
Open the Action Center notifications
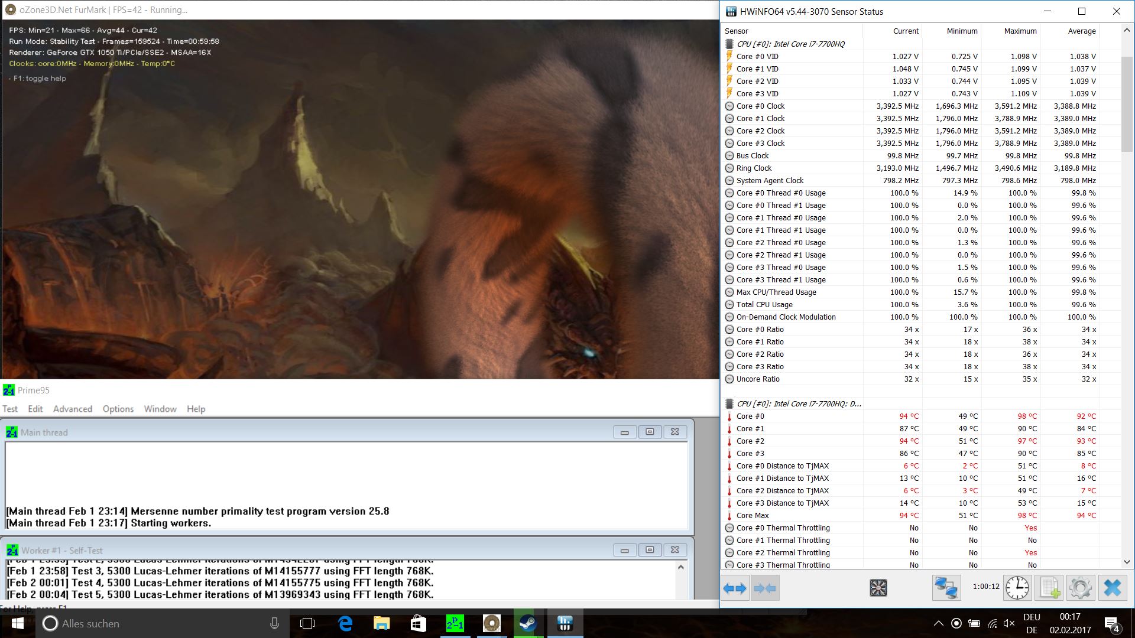1112,623
